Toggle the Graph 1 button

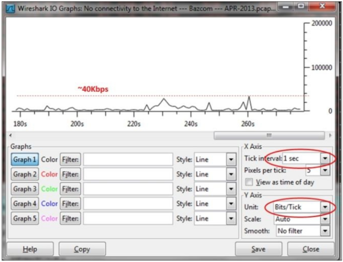click(x=25, y=160)
